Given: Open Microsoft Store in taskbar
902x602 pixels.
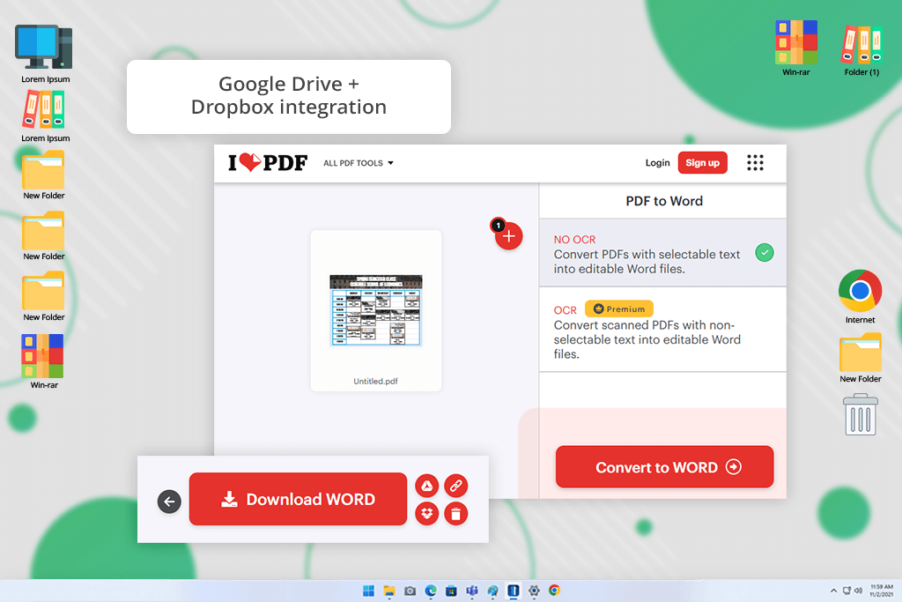Looking at the screenshot, I should 452,591.
